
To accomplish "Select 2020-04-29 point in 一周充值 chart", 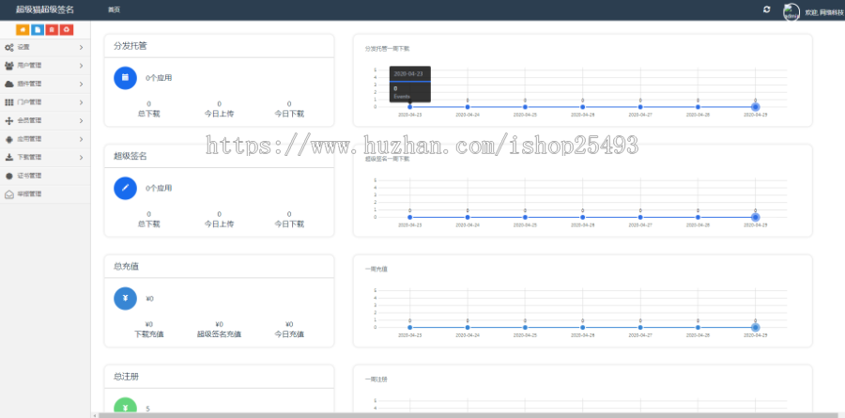I will 756,328.
